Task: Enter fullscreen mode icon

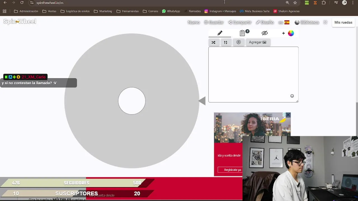Action: [325, 22]
